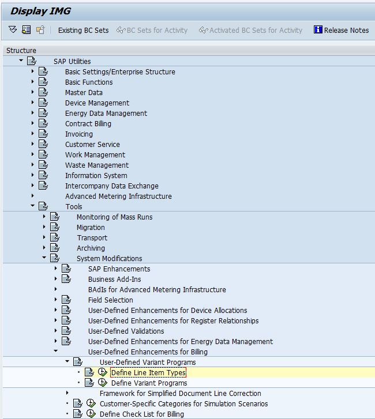Click the Expand All toolbar icon
The height and width of the screenshot is (419, 375).
(x=13, y=29)
